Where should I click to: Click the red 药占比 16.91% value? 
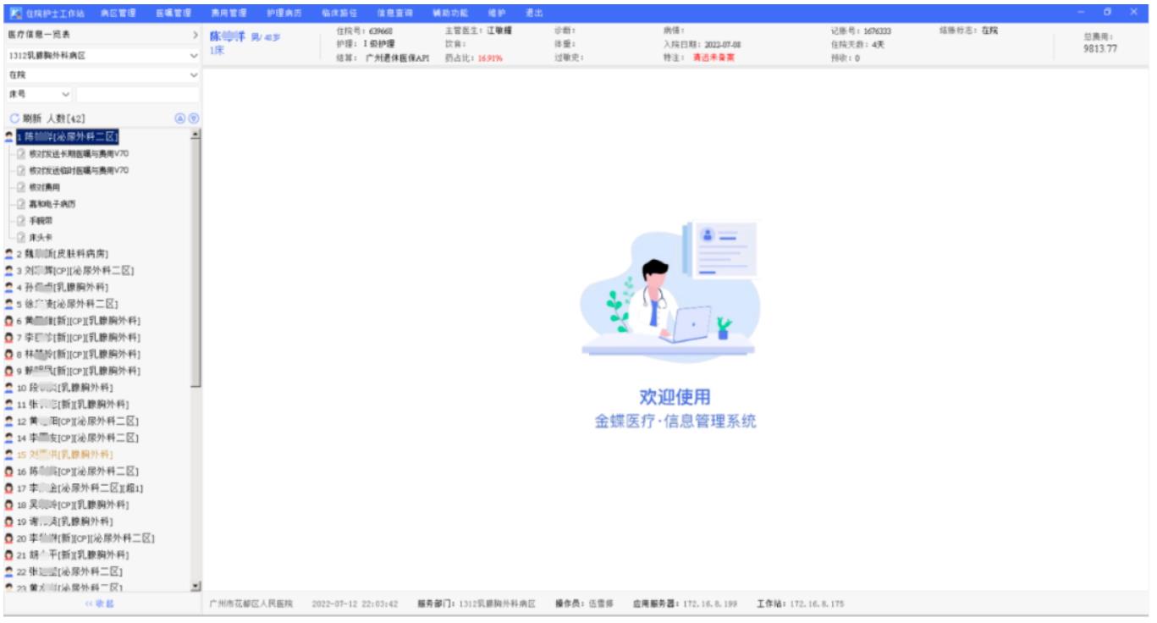[491, 58]
